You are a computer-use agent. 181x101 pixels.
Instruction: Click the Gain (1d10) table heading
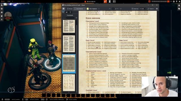90,40
